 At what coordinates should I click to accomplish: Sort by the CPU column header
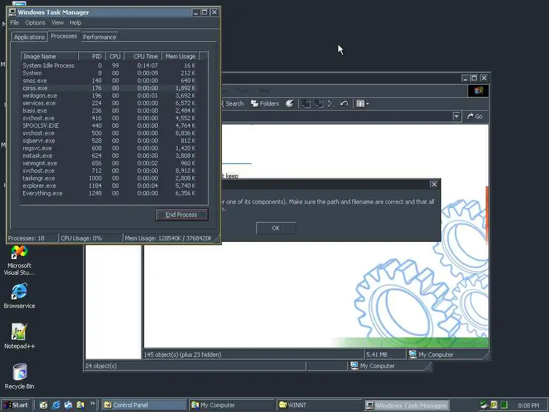(115, 56)
